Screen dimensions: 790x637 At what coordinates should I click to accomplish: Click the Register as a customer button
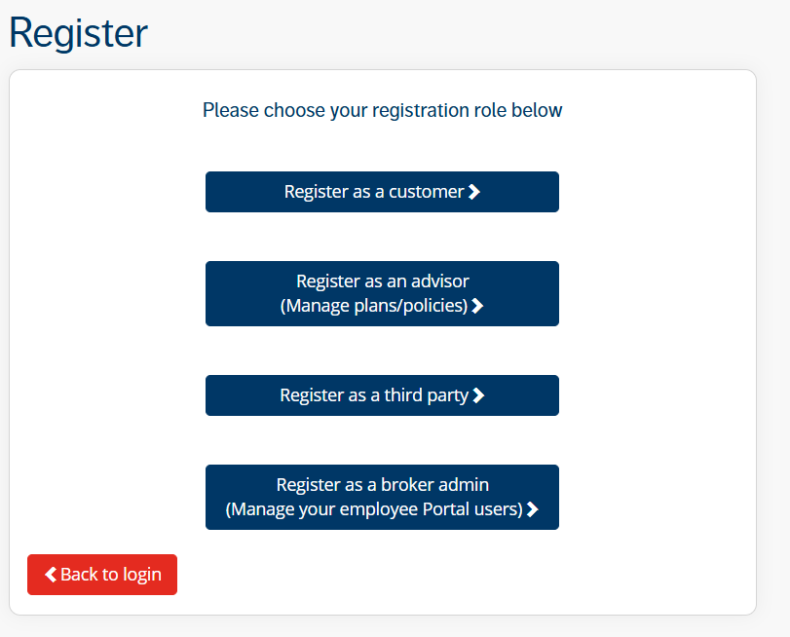(x=382, y=192)
